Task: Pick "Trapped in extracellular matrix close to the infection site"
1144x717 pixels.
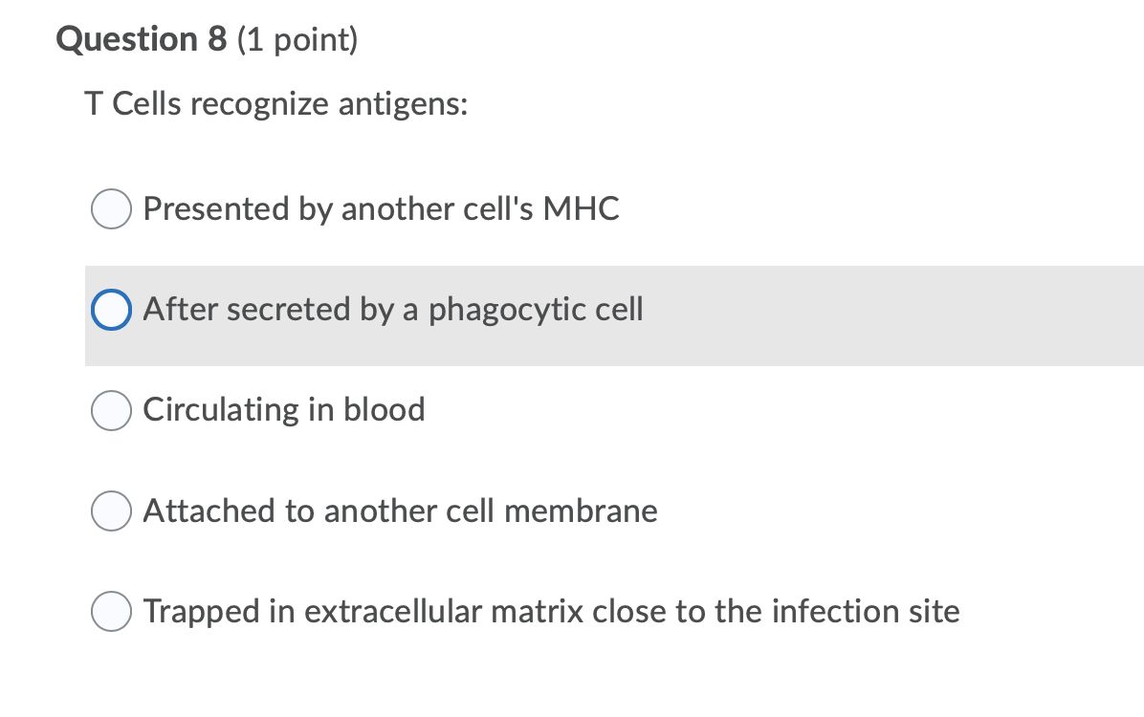Action: [x=111, y=612]
